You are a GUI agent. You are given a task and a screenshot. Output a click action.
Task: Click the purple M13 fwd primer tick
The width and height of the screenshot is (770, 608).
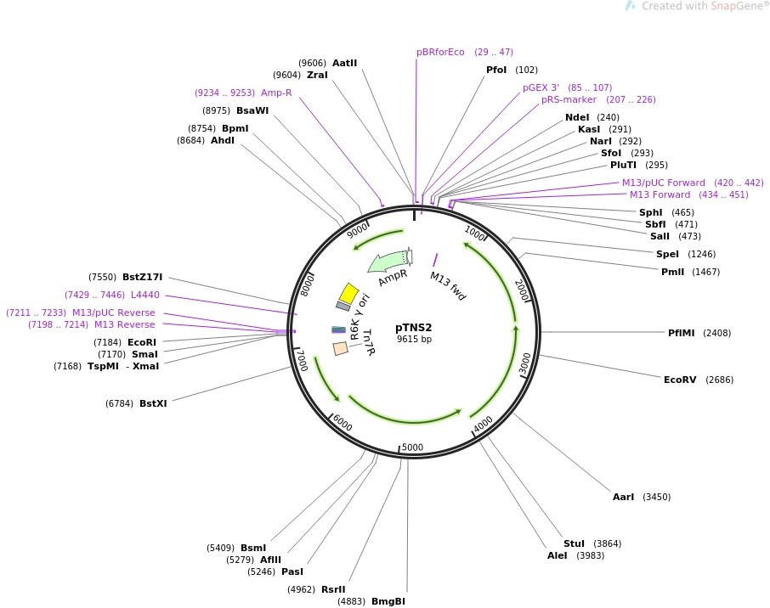click(x=435, y=260)
